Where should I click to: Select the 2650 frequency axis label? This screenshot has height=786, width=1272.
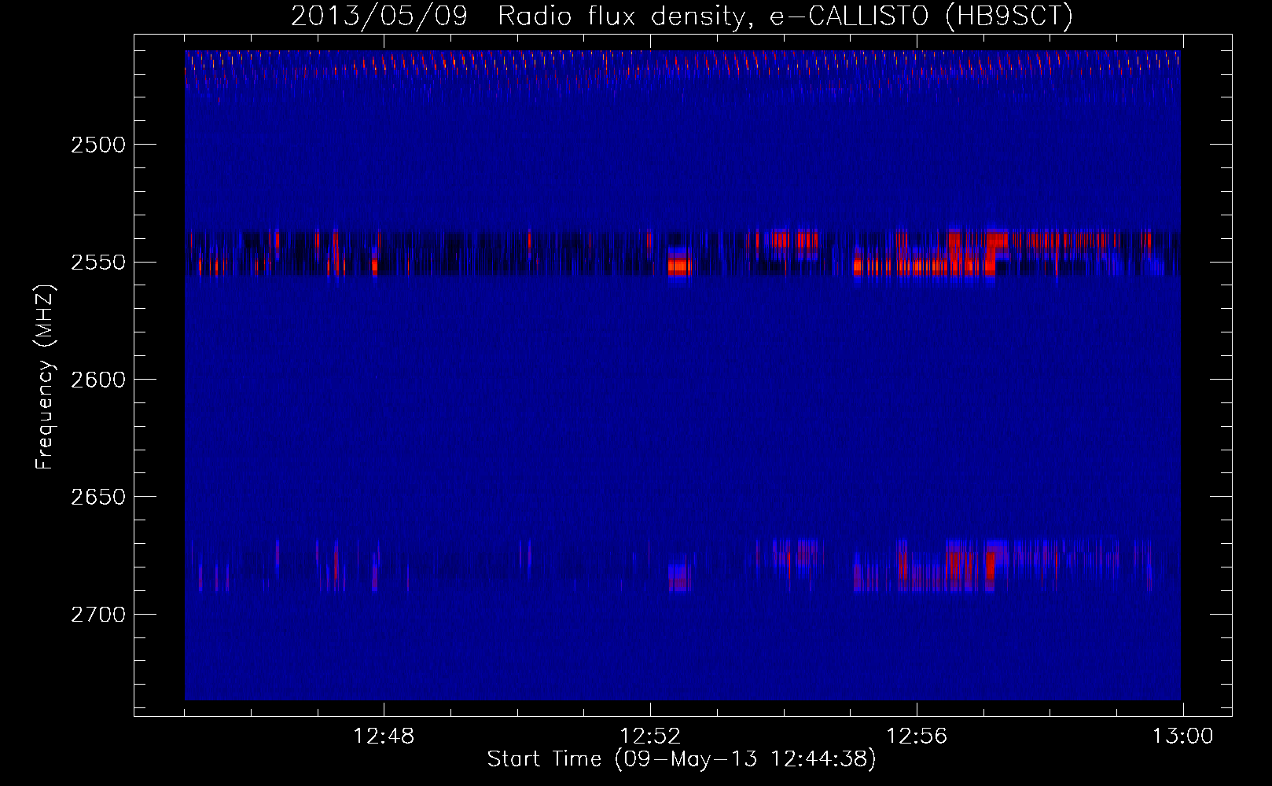click(x=98, y=497)
